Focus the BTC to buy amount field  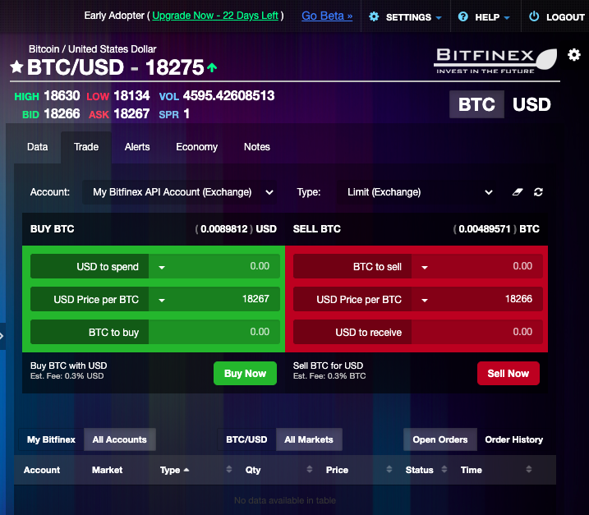[x=214, y=332]
